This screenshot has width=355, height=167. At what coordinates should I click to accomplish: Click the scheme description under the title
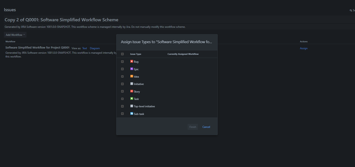(95, 27)
